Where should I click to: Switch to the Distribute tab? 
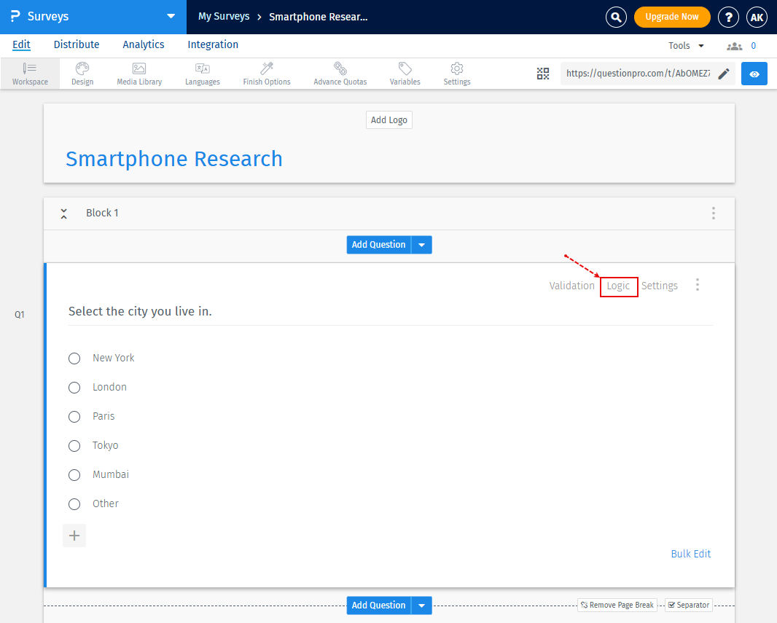(77, 44)
